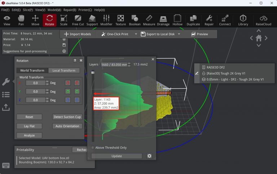Click the wrench icon in left sidebar
This screenshot has width=277, height=174.
pos(6,82)
